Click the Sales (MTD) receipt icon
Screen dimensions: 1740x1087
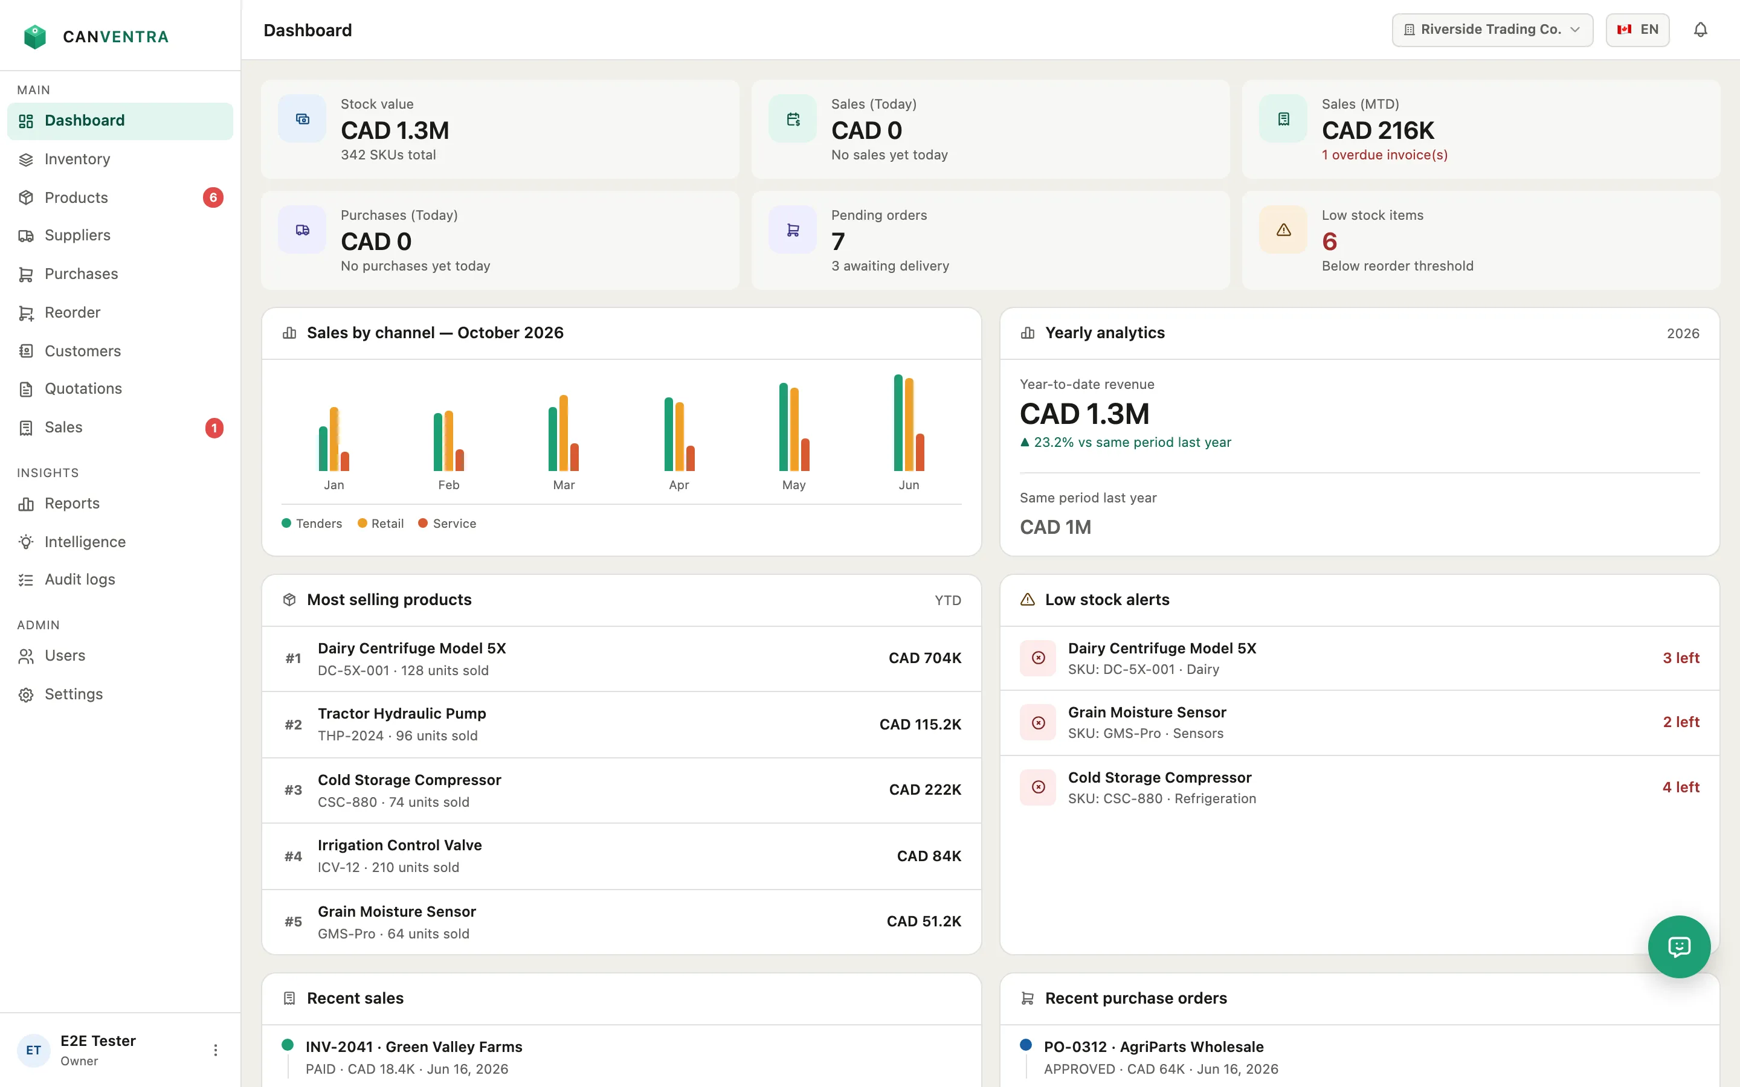[x=1283, y=118]
